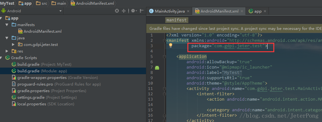
Task: Click the Android icon in project view selector
Action: pyautogui.click(x=3, y=11)
